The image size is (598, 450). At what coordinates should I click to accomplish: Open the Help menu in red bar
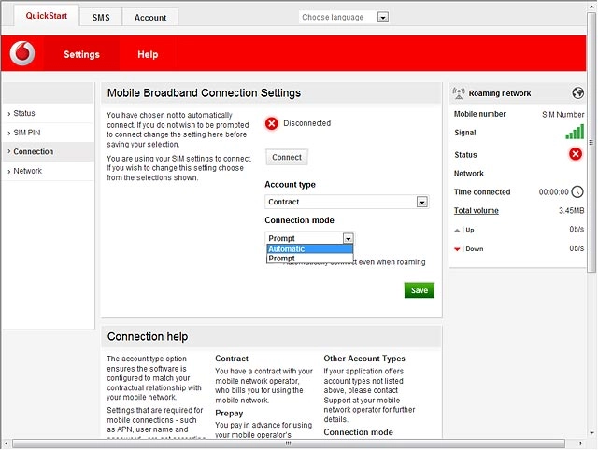click(x=148, y=54)
